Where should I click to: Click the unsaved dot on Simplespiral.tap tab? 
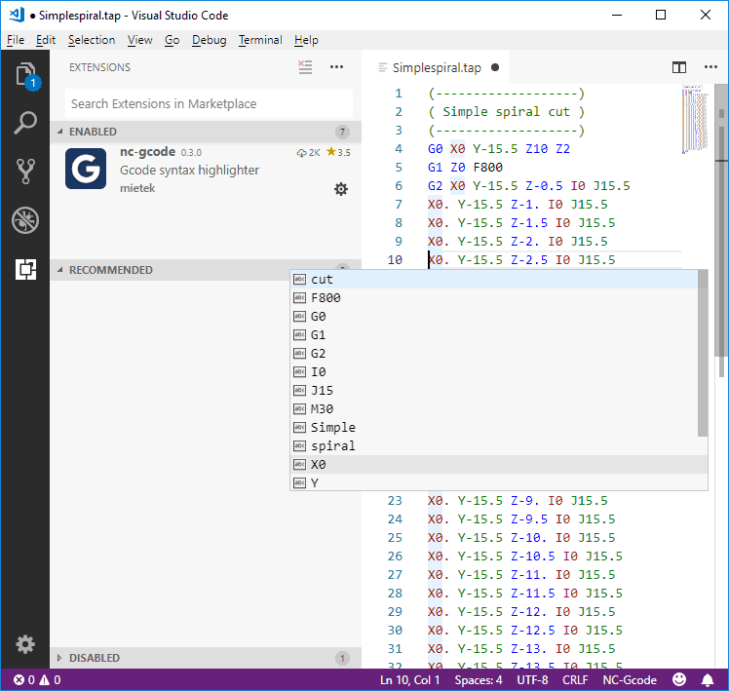pos(495,67)
